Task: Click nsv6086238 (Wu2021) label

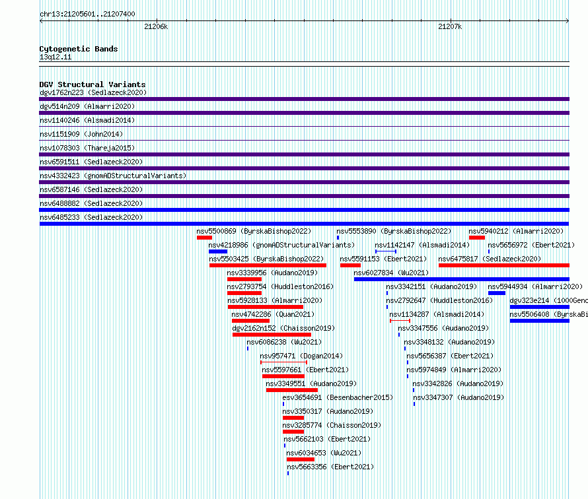Action: [x=284, y=342]
